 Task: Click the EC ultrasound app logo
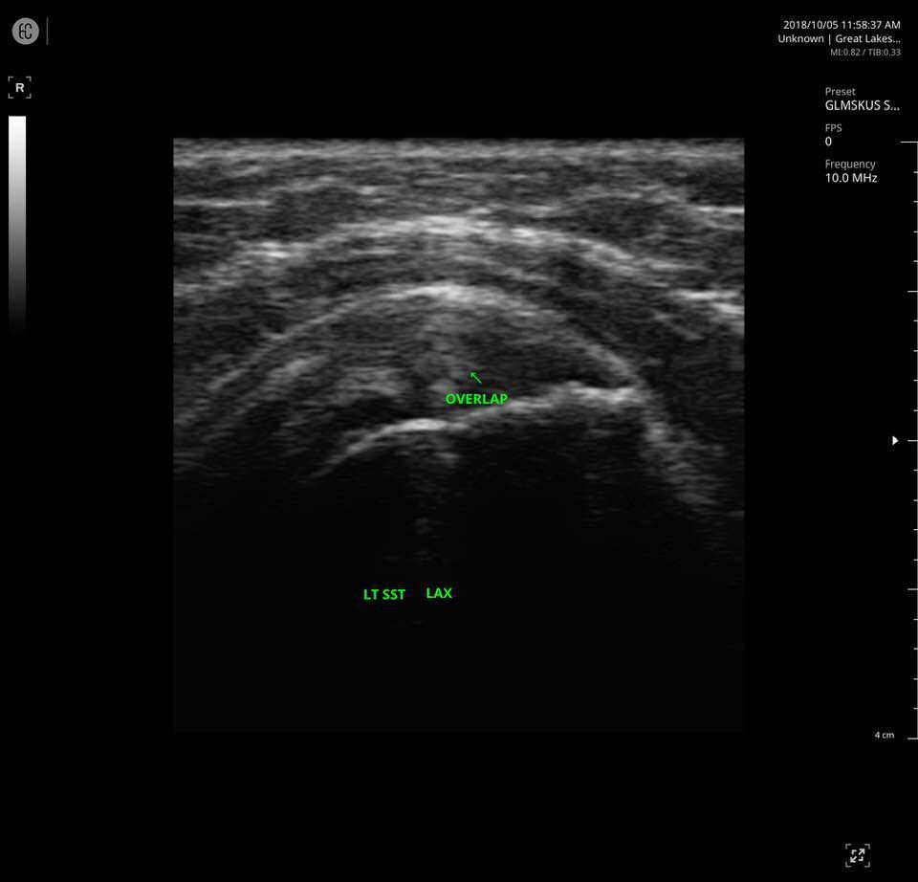coord(25,31)
